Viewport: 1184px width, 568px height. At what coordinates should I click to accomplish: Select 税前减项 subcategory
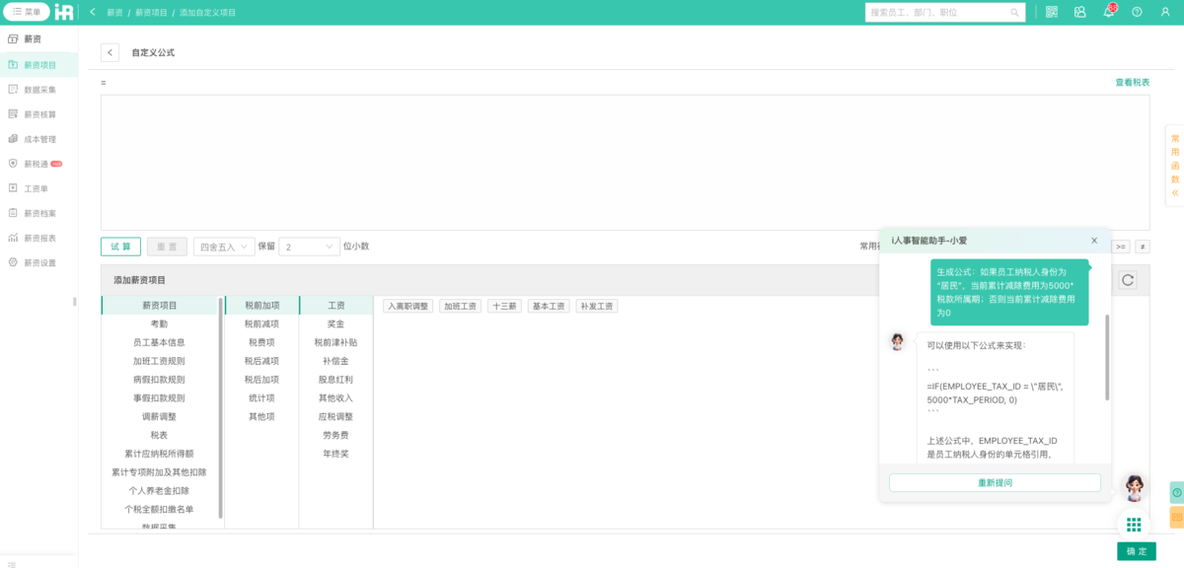(x=261, y=323)
